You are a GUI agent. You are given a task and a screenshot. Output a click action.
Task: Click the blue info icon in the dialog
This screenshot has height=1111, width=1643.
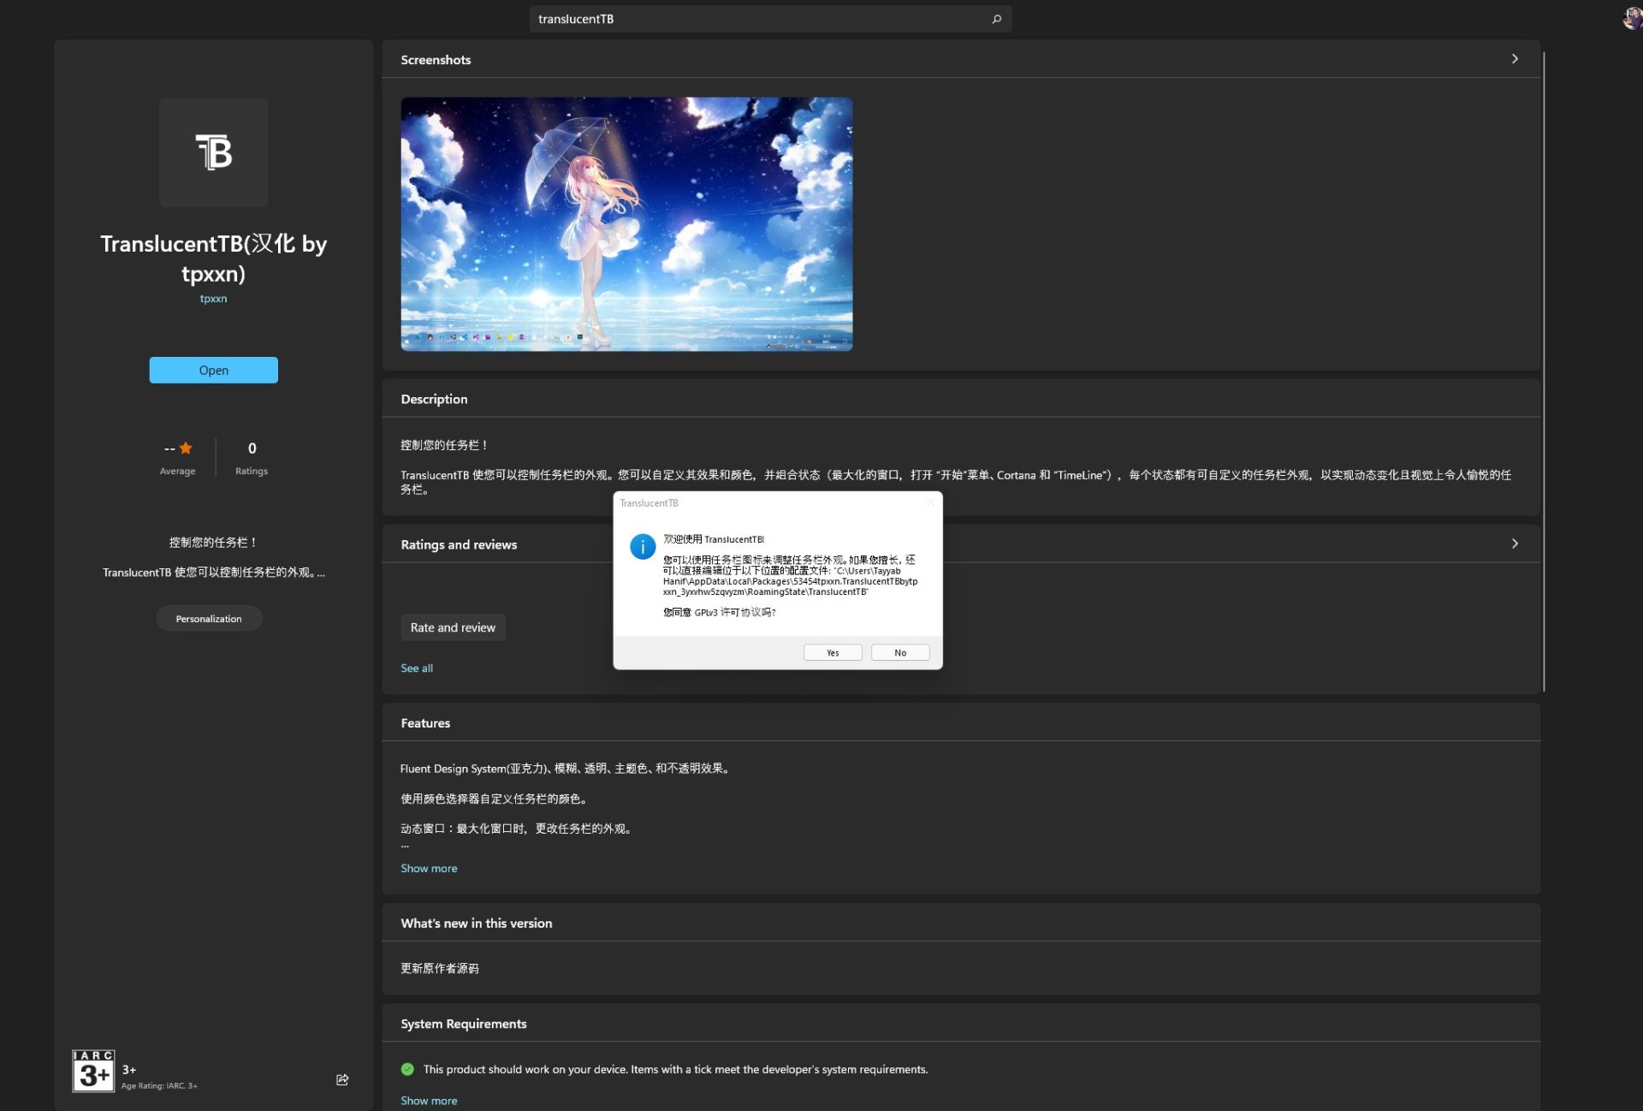tap(644, 547)
